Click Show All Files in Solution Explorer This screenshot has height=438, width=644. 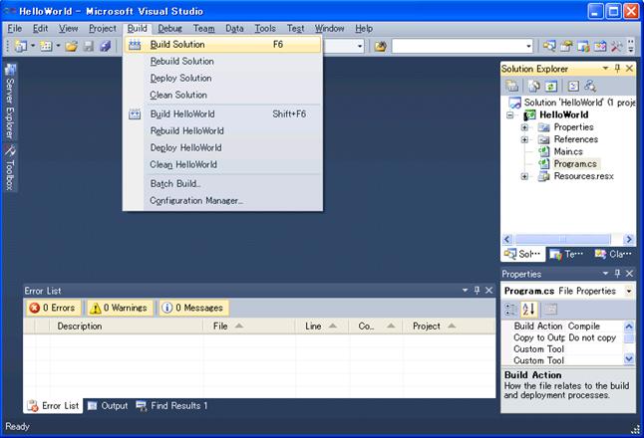(x=533, y=86)
